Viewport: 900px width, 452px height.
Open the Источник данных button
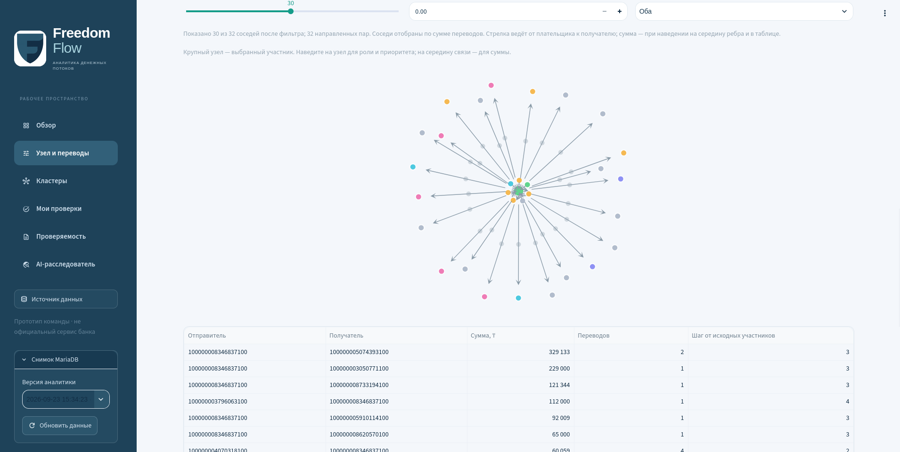coord(66,299)
